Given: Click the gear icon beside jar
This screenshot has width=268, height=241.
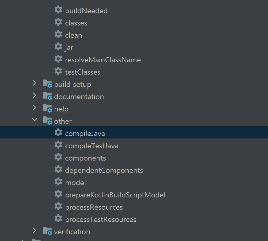Looking at the screenshot, I should click(x=58, y=47).
